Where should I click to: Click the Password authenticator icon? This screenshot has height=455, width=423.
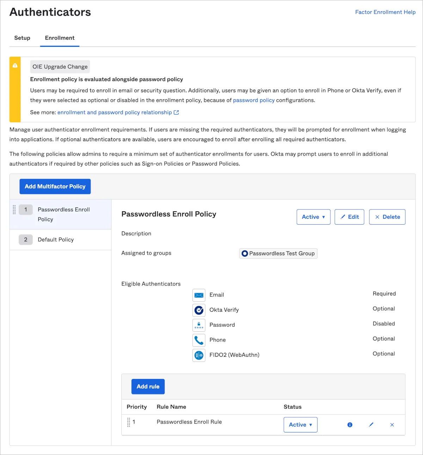pyautogui.click(x=199, y=325)
